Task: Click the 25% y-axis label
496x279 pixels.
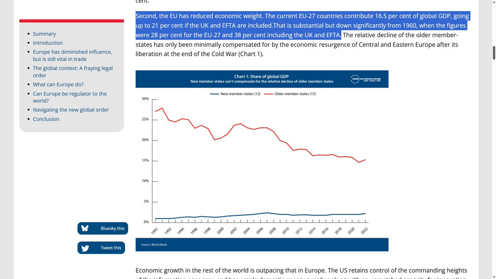Action: click(145, 119)
